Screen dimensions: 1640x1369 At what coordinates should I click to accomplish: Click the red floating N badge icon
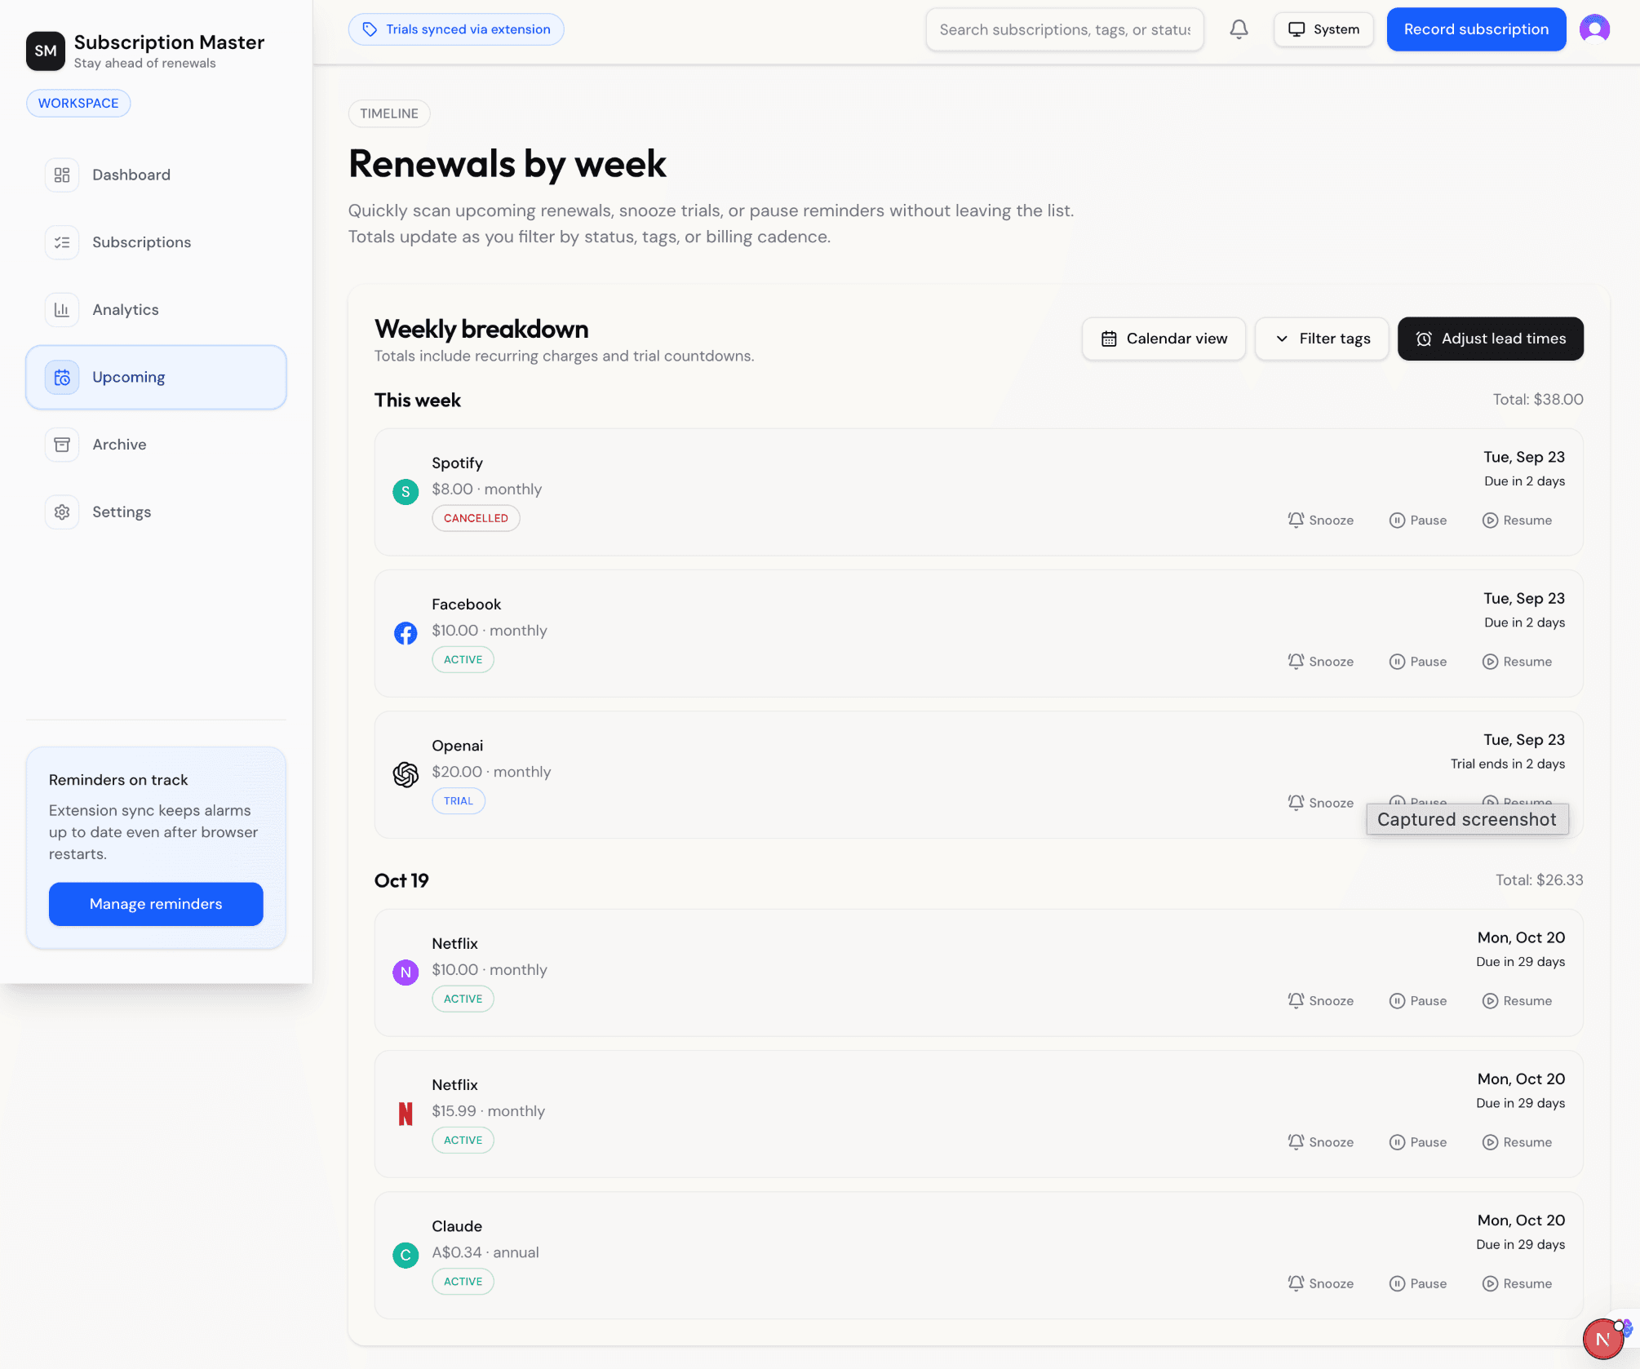(1602, 1338)
